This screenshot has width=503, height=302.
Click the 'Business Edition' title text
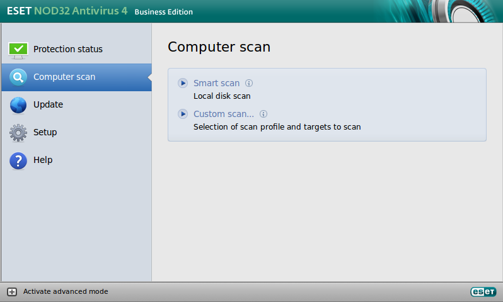(164, 12)
